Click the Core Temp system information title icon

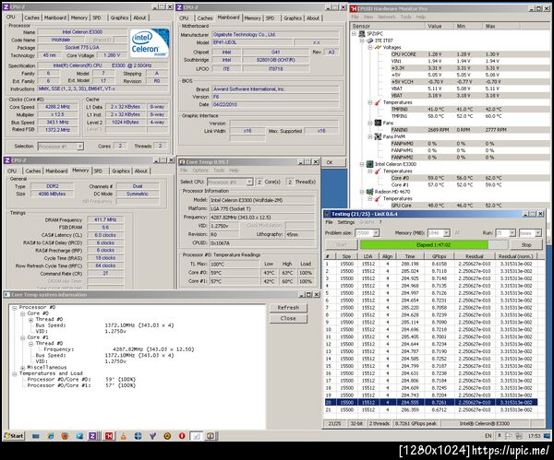pyautogui.click(x=6, y=295)
